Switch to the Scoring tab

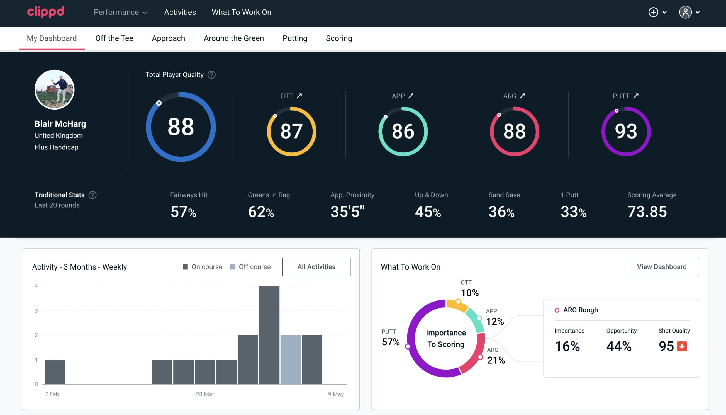point(339,38)
